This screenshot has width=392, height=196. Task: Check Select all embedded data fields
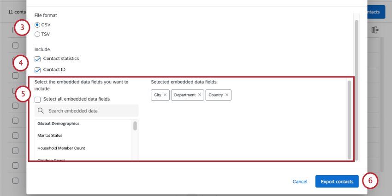click(37, 100)
